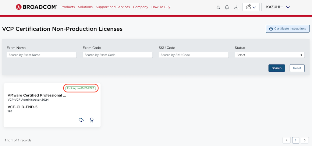312x146 pixels.
Task: Open the Products menu
Action: 68,7
